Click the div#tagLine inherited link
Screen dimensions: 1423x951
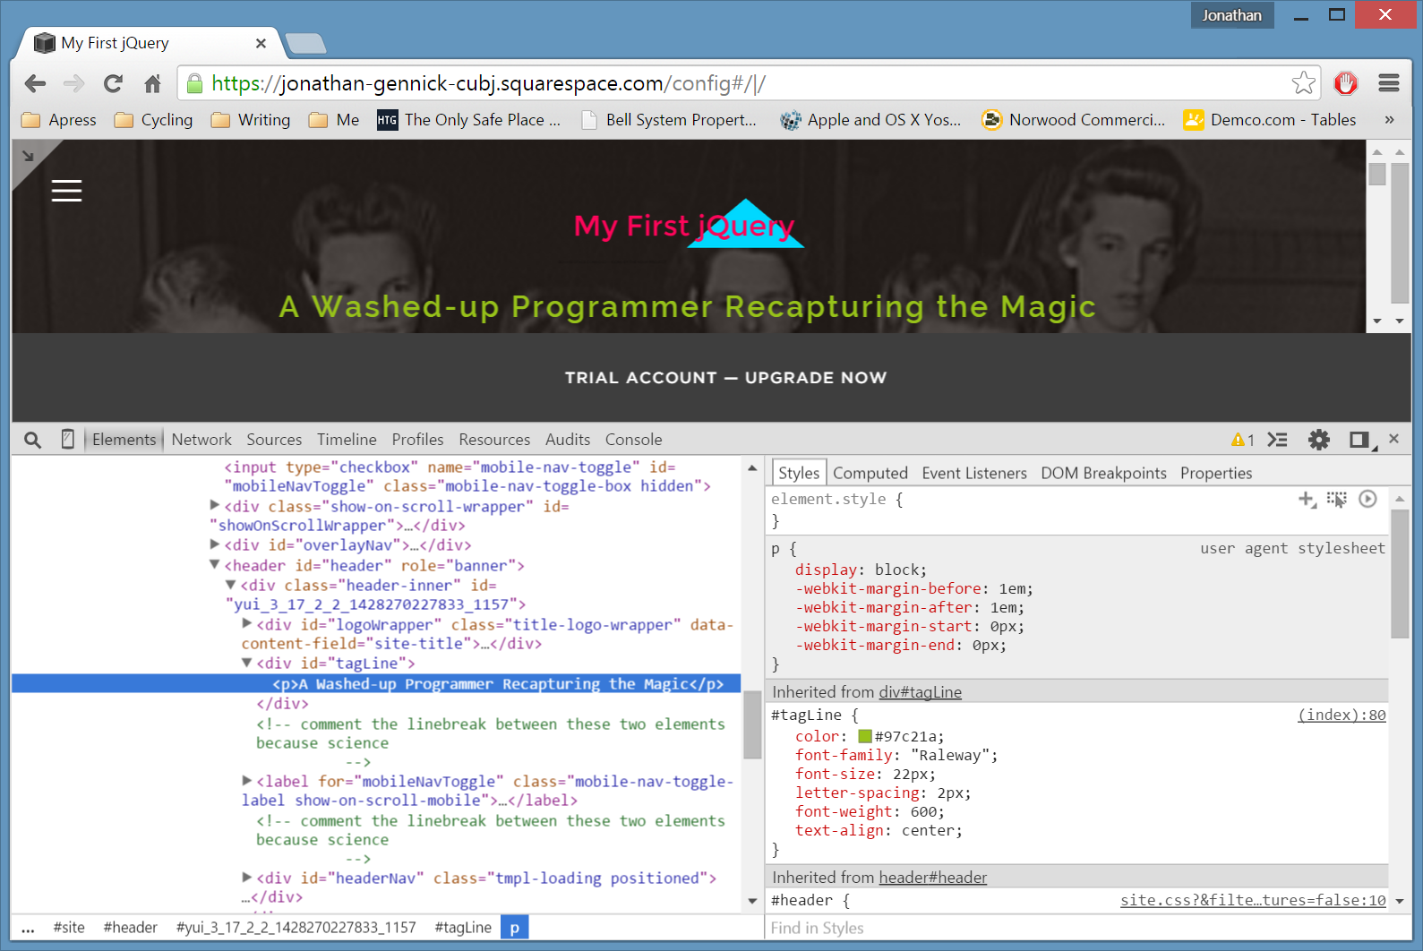point(920,692)
